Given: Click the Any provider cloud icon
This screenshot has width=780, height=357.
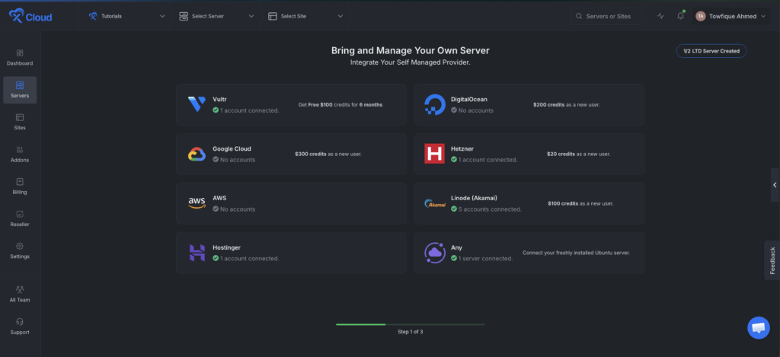Looking at the screenshot, I should [x=435, y=253].
